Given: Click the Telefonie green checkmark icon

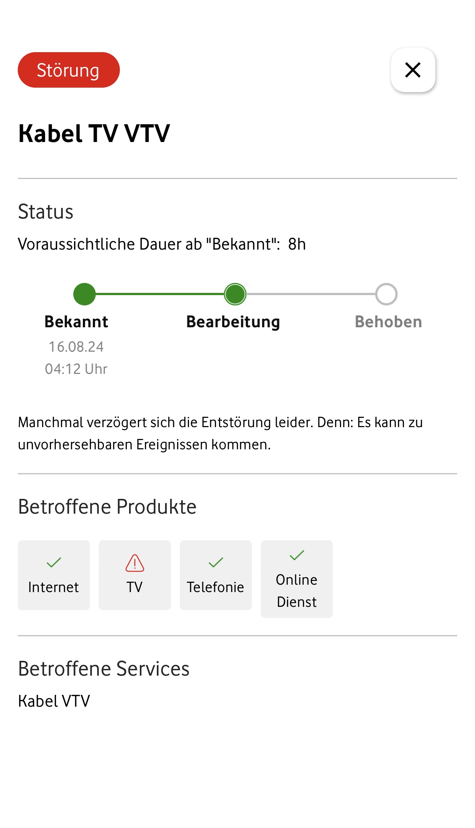Looking at the screenshot, I should tap(216, 562).
